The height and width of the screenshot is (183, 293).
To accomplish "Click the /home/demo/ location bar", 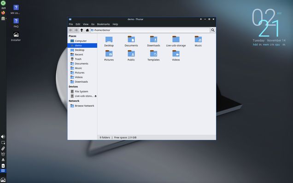I will tap(150, 30).
